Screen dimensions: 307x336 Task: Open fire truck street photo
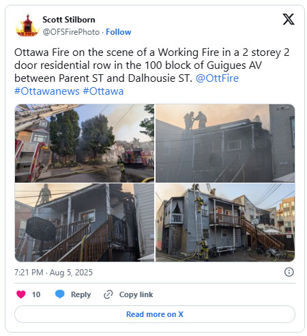pyautogui.click(x=85, y=143)
